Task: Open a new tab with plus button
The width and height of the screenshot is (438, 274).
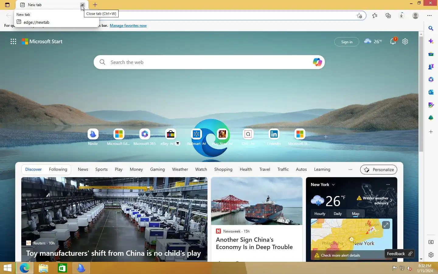Action: (95, 5)
